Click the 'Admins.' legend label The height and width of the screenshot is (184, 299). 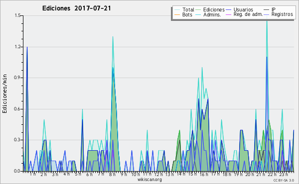[212, 14]
